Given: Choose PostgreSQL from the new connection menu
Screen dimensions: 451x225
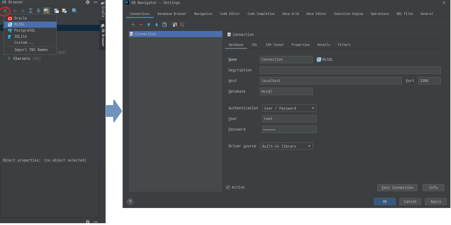Looking at the screenshot, I should click(x=30, y=30).
